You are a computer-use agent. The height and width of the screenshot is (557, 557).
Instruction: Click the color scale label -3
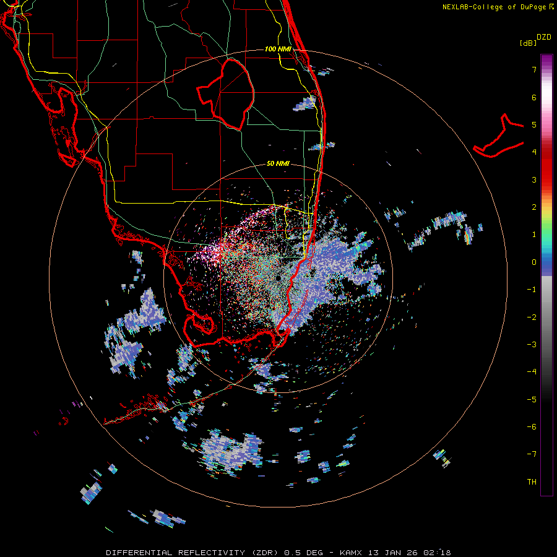tap(532, 345)
